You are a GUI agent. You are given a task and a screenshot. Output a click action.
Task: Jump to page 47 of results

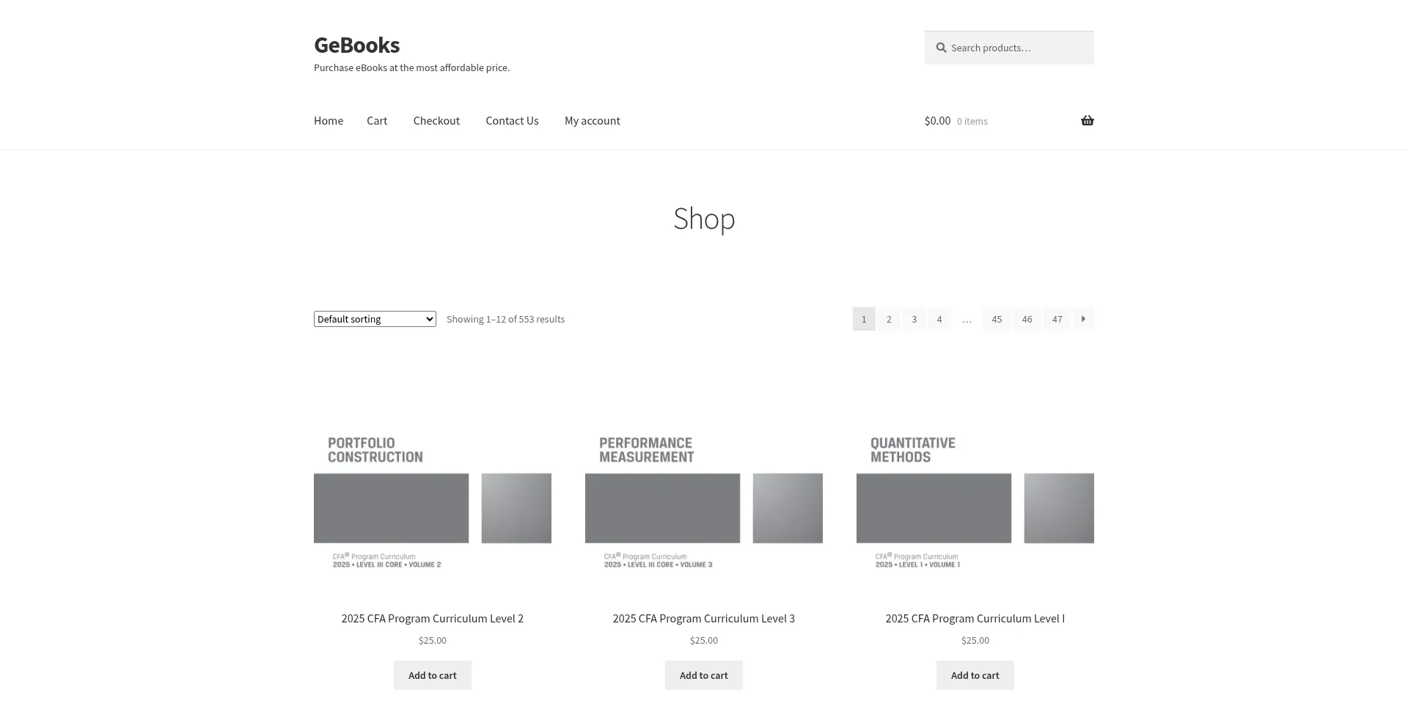click(x=1057, y=319)
